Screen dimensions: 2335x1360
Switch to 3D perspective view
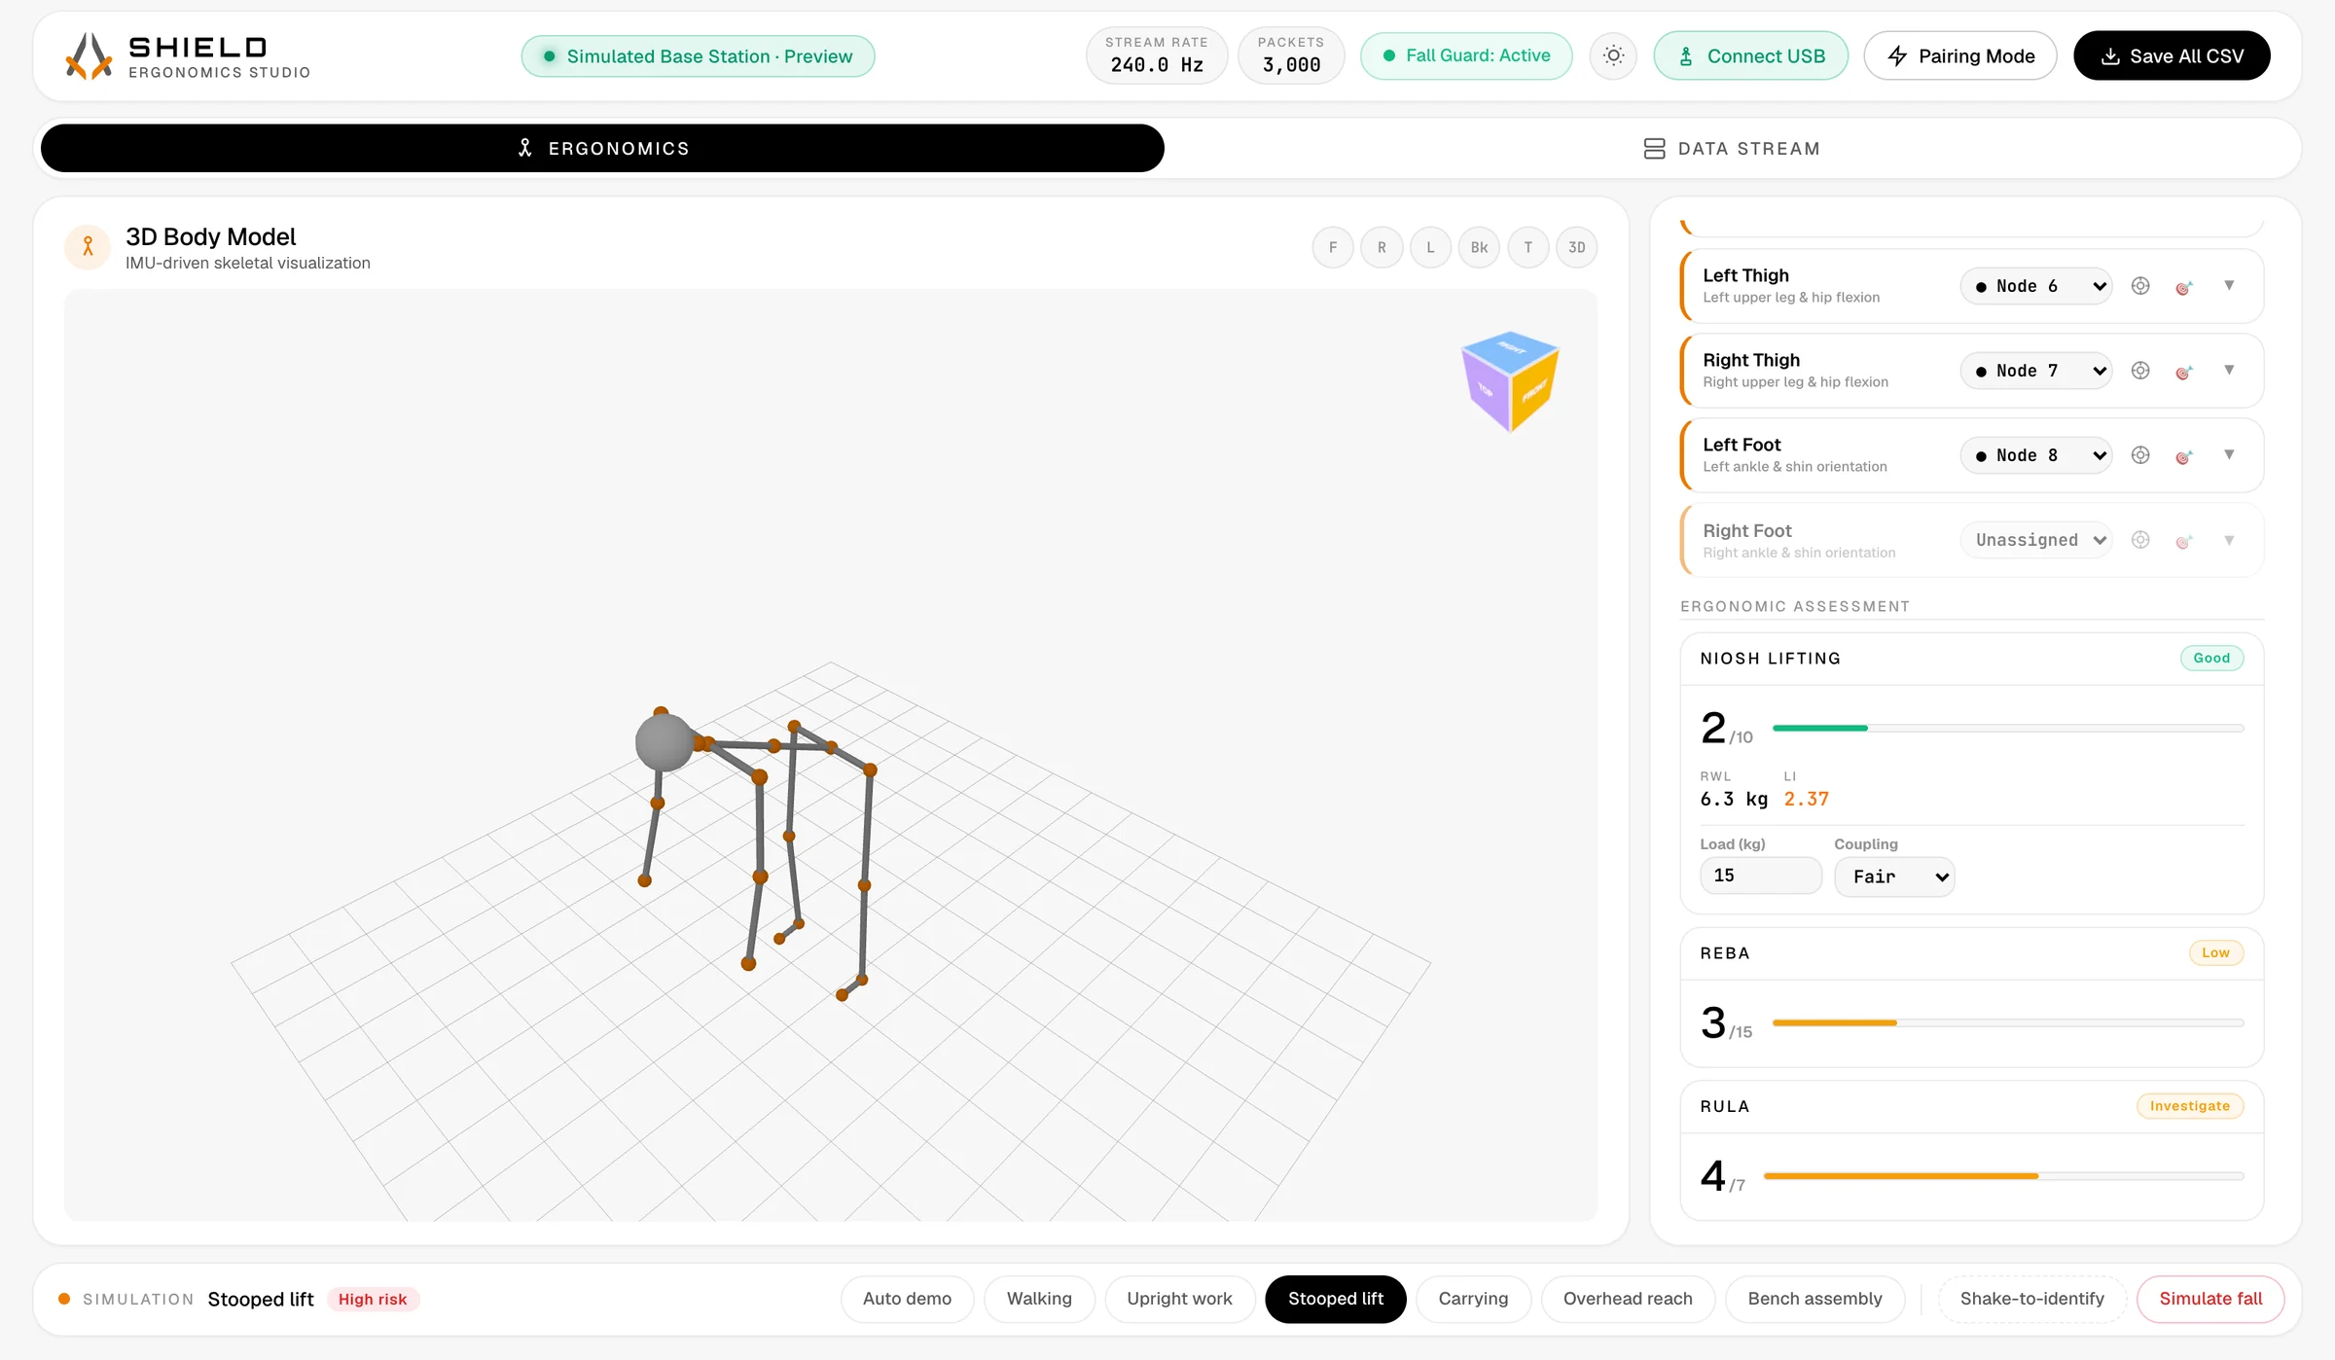click(x=1577, y=247)
